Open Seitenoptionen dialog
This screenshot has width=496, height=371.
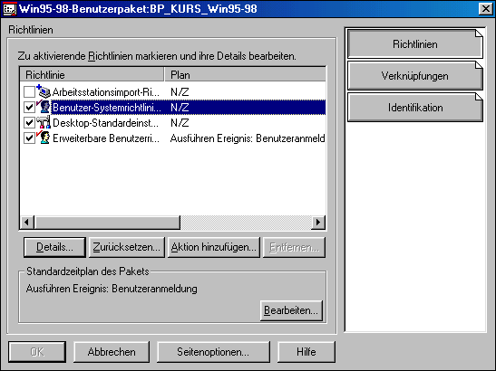(x=213, y=352)
